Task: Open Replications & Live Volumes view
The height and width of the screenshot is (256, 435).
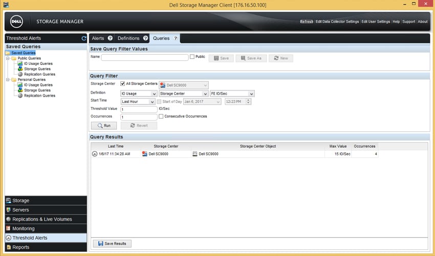Action: 46,219
